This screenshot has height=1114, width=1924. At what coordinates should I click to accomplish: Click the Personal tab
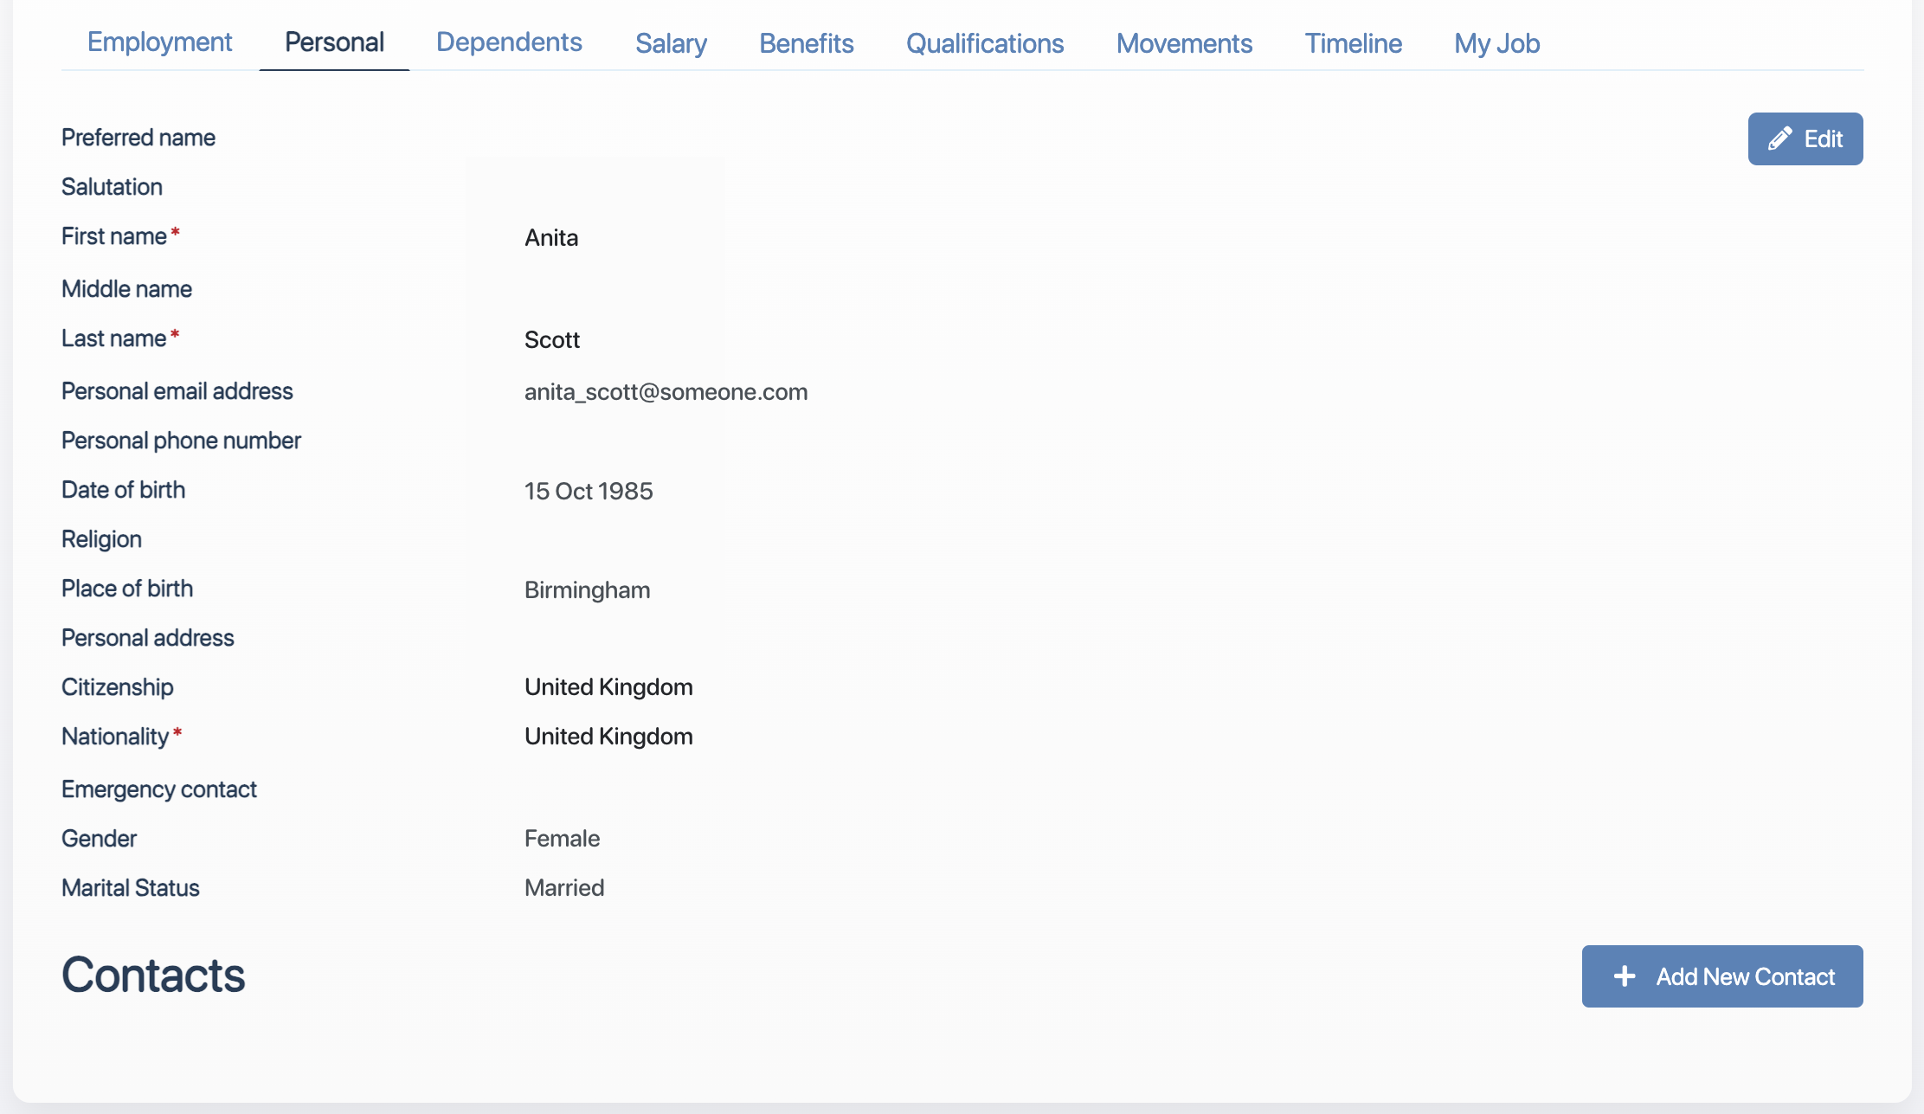[334, 41]
